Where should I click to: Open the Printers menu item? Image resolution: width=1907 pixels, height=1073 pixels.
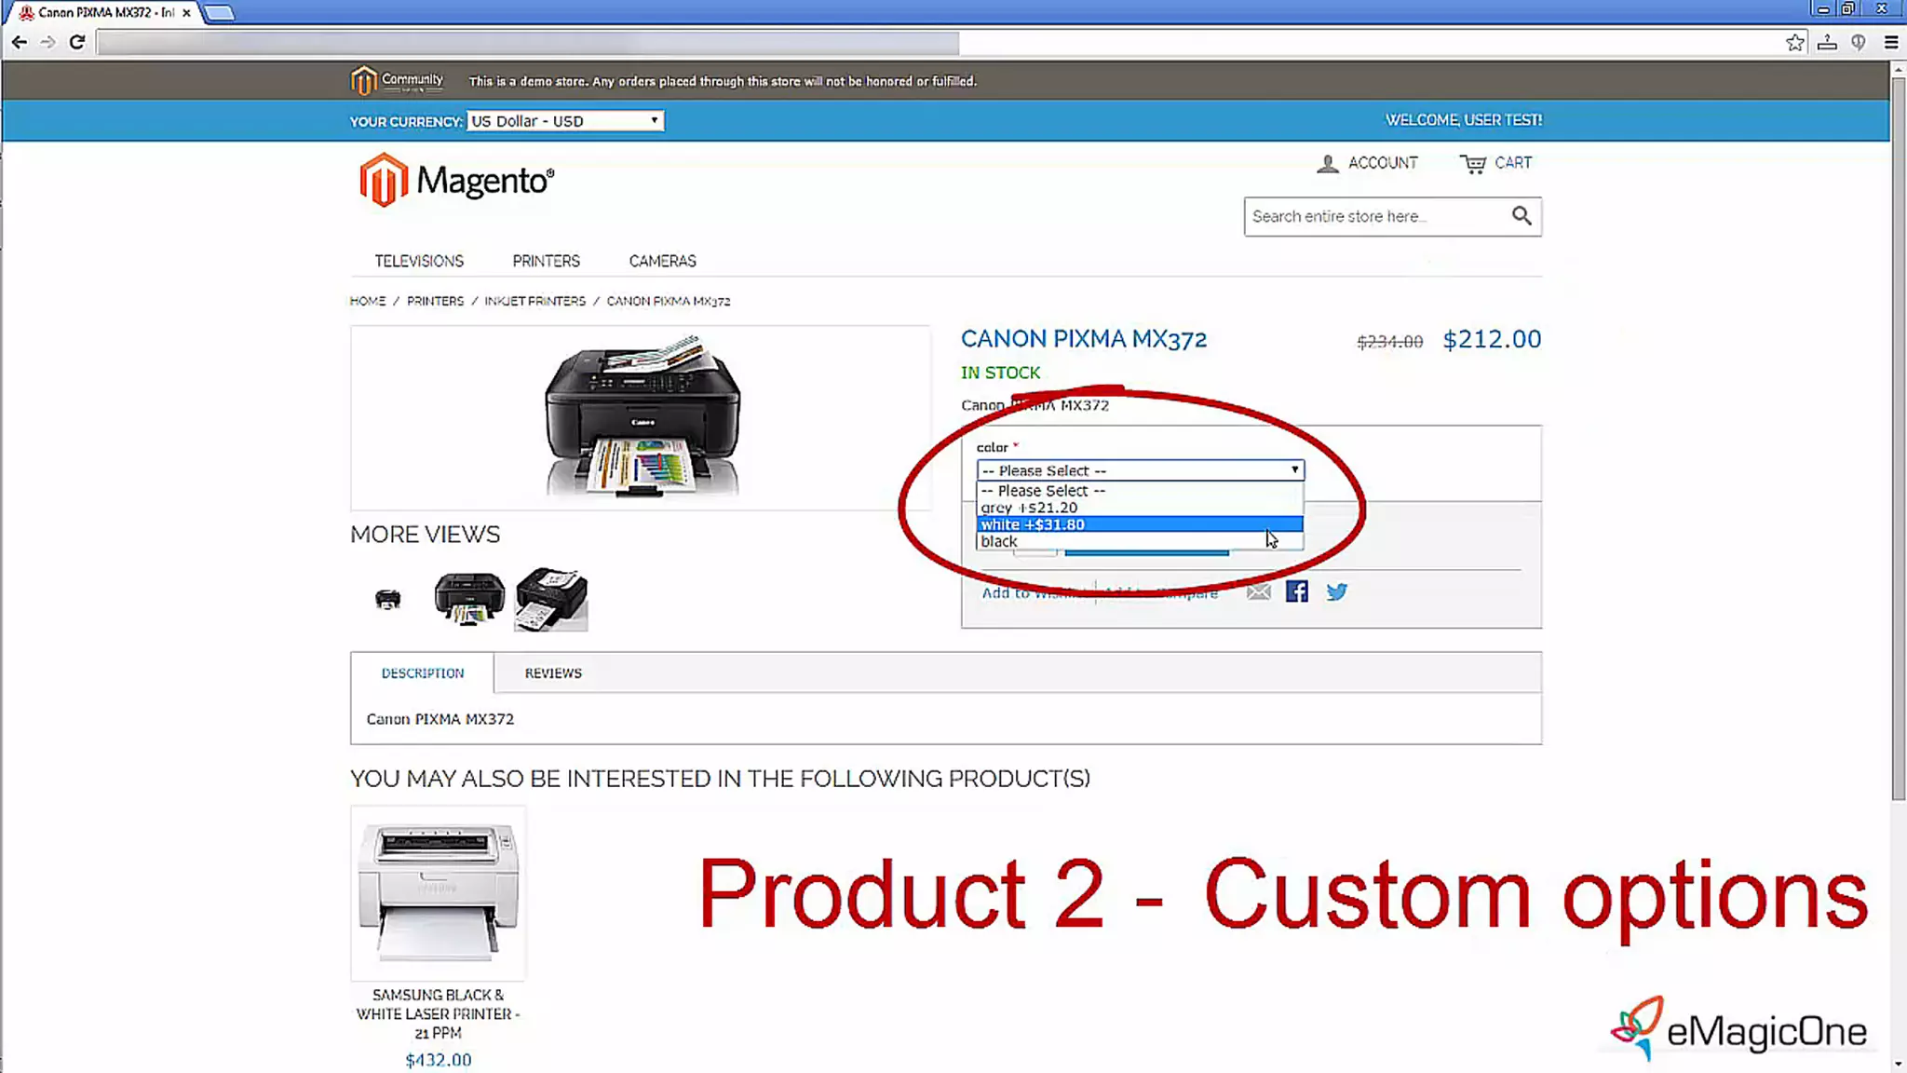tap(546, 261)
